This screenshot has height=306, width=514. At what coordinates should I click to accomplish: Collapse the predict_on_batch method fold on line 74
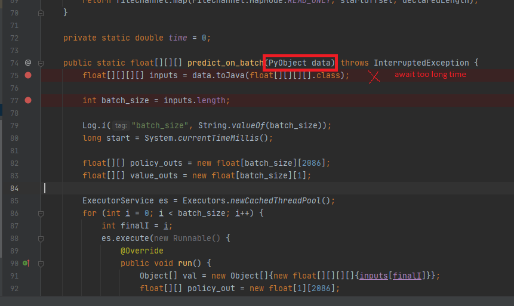[x=41, y=63]
